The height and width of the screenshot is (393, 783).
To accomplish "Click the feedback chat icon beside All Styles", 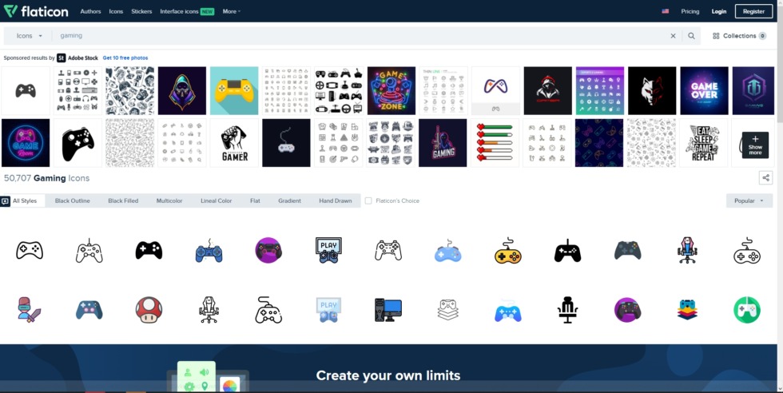I will pyautogui.click(x=5, y=201).
